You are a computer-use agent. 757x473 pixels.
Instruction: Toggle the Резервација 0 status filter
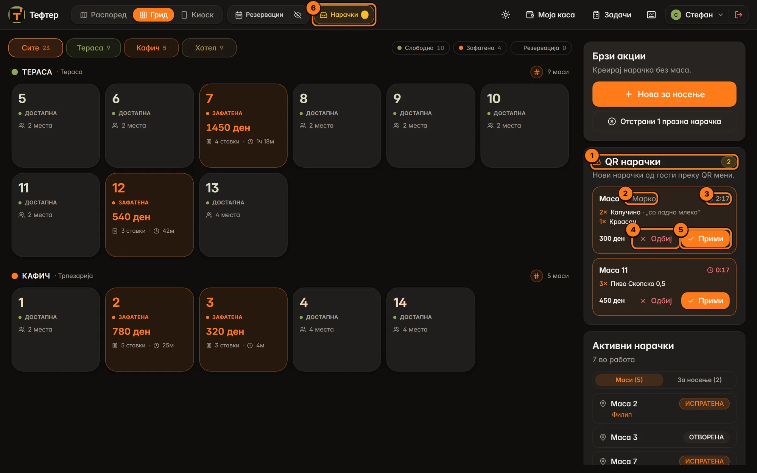[541, 48]
